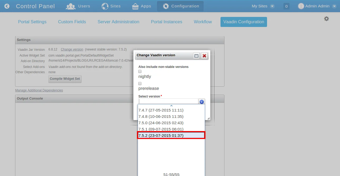The image size is (340, 176).
Task: Maximize the Change Vaadin version dialog
Action: pyautogui.click(x=196, y=55)
